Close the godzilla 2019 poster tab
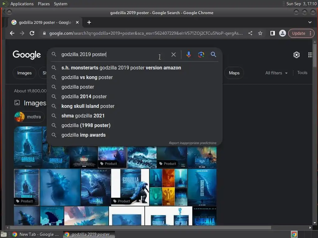 point(77,22)
